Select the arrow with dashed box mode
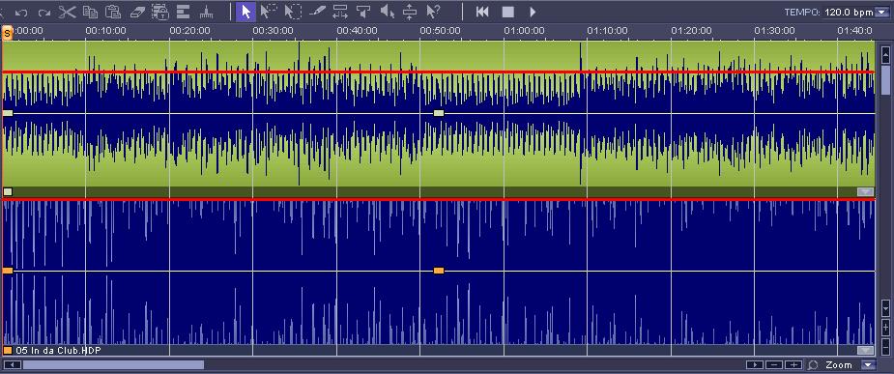Screen dimensions: 894x374 point(293,12)
